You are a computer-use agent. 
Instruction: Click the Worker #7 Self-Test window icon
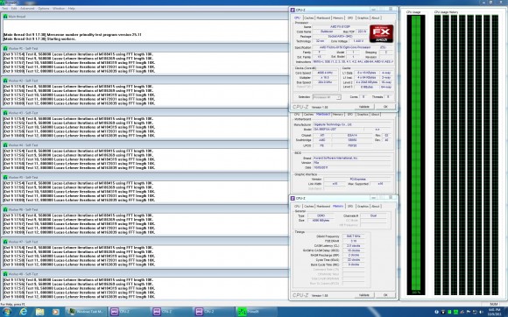point(5,242)
